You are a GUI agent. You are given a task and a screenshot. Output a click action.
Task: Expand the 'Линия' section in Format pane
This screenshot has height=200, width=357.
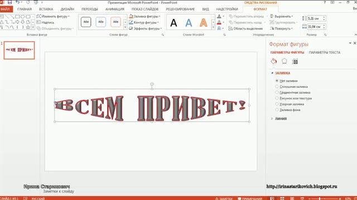click(279, 118)
